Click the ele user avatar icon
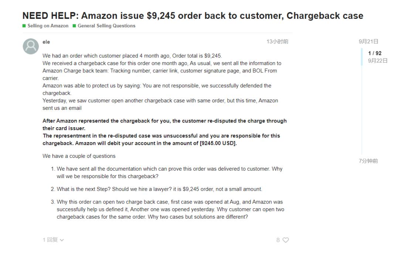 tap(31, 46)
